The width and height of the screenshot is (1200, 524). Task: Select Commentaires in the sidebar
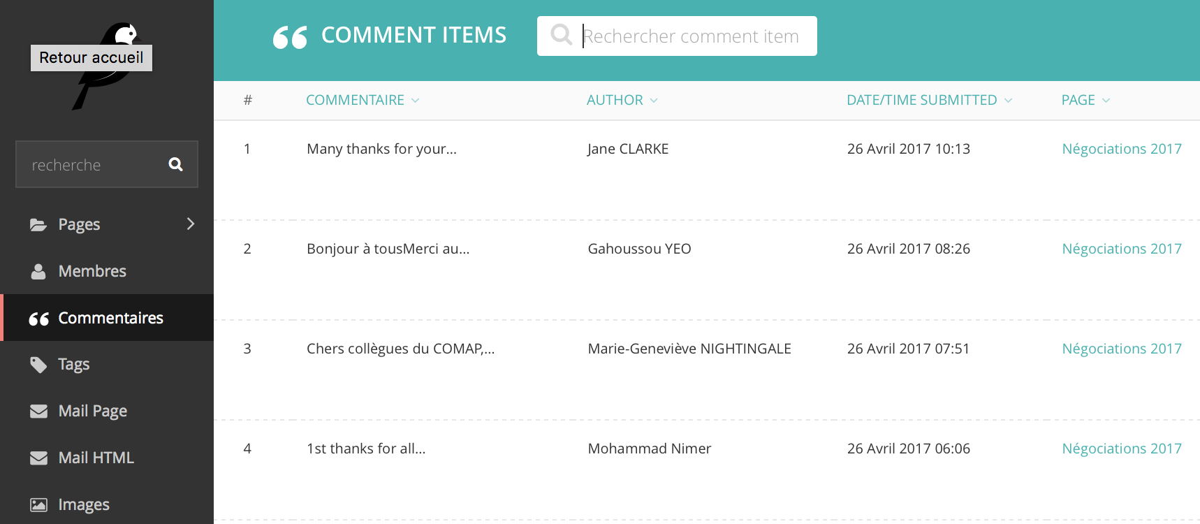(x=111, y=318)
